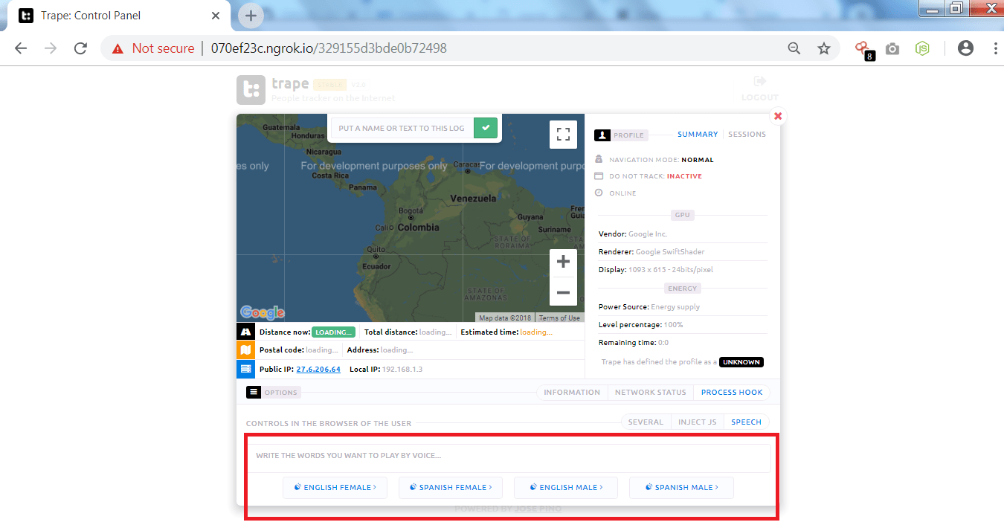
Task: Open the Information tab
Action: click(x=572, y=392)
